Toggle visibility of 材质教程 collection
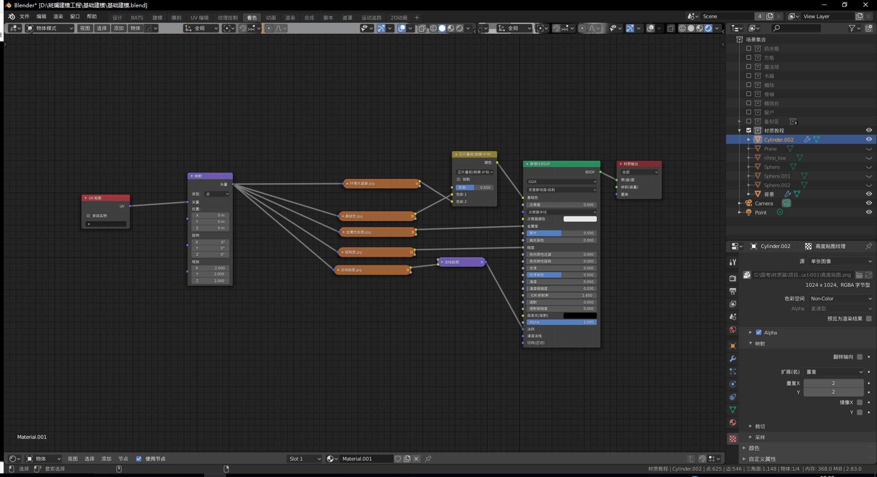This screenshot has width=877, height=477. click(x=869, y=130)
